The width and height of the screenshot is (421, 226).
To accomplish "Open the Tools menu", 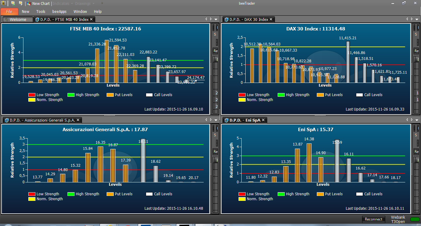I will click(41, 12).
